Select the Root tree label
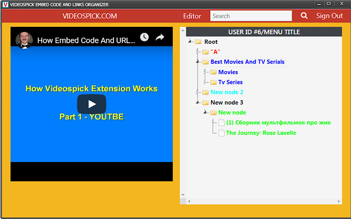This screenshot has height=219, width=351. (x=211, y=42)
